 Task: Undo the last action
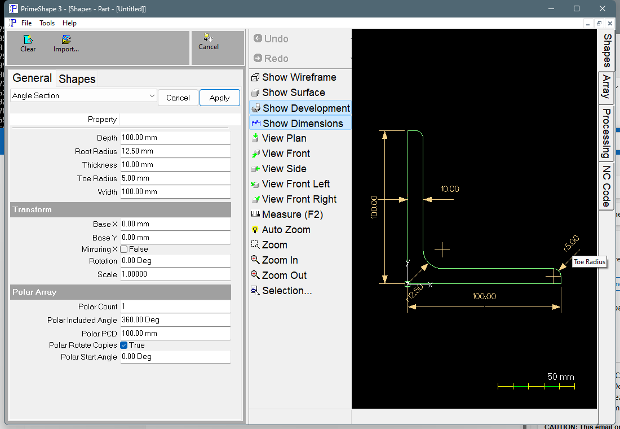[271, 38]
